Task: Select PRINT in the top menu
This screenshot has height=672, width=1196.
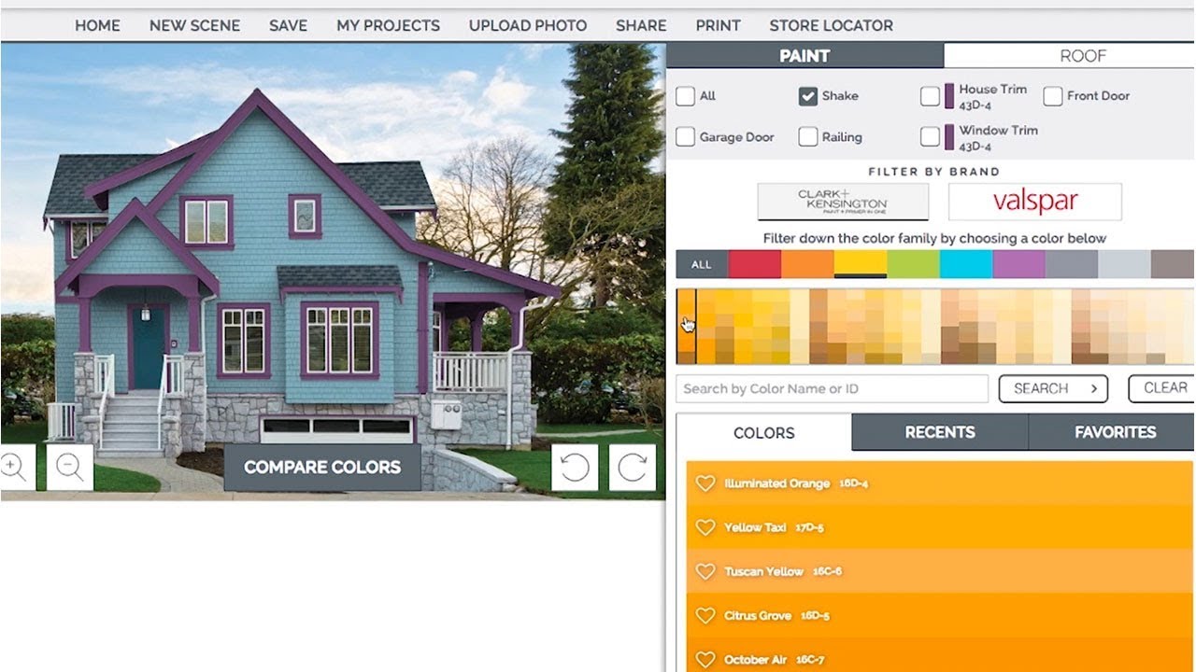Action: pos(718,25)
